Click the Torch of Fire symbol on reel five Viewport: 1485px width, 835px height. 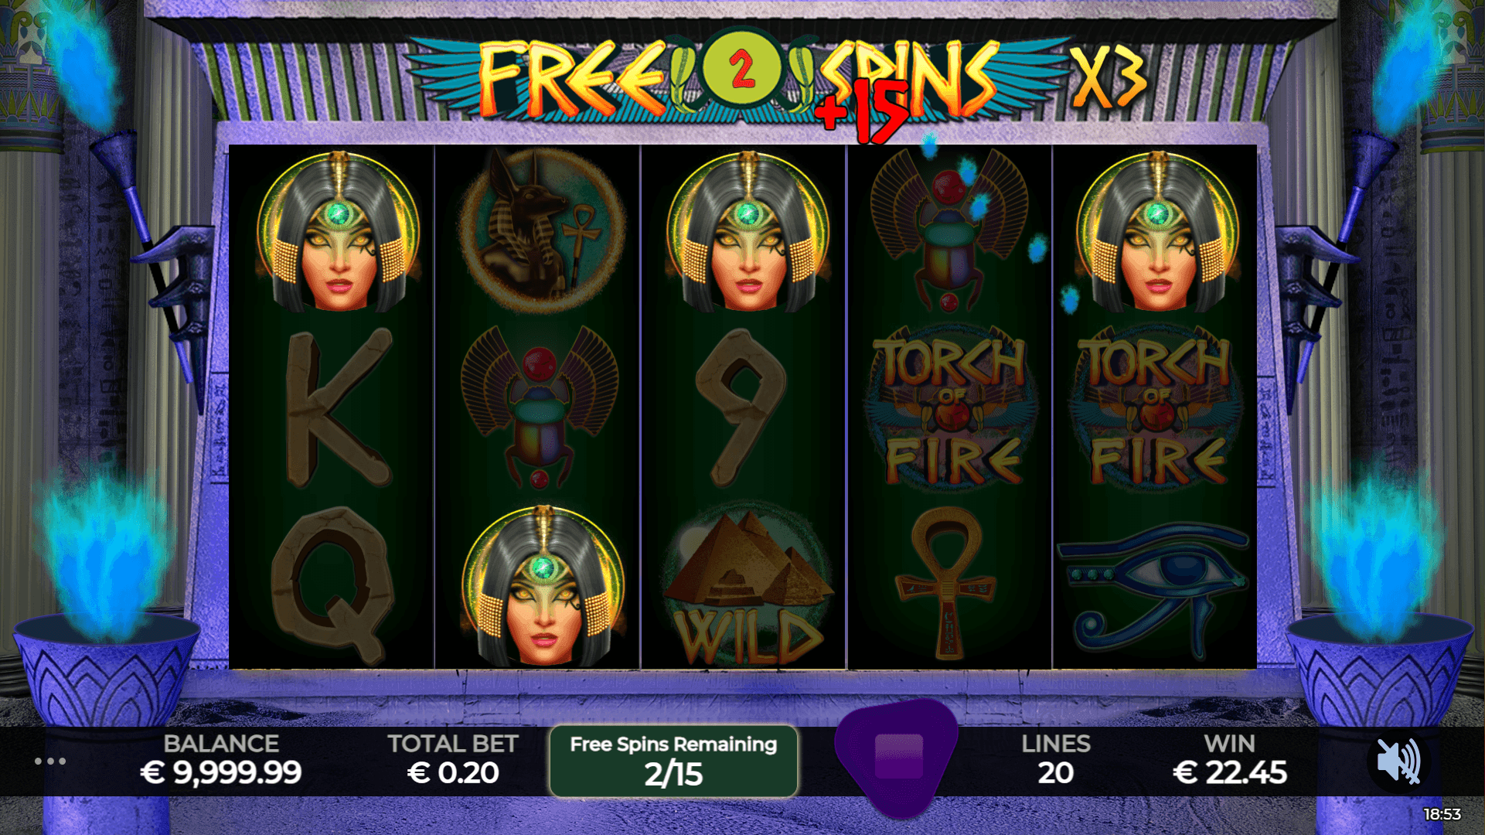(1156, 407)
